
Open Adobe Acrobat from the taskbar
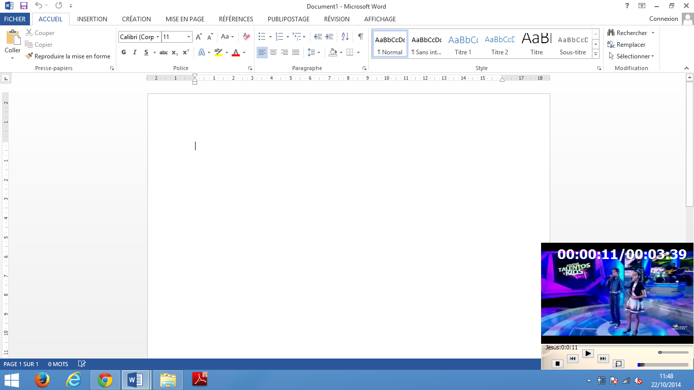(200, 380)
